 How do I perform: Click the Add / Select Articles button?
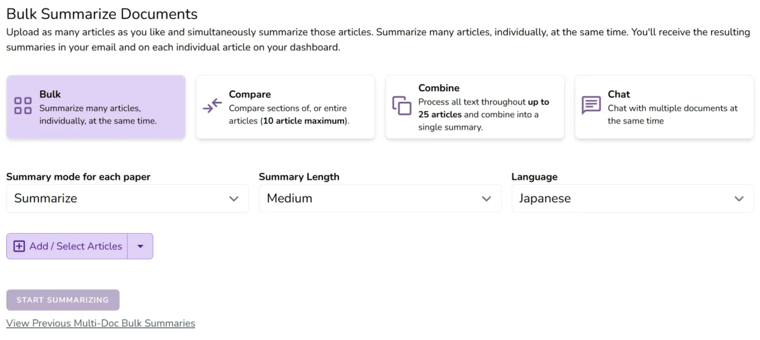tap(67, 246)
